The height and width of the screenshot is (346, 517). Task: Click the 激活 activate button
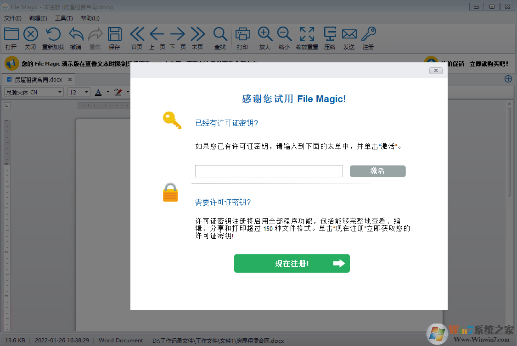click(377, 171)
